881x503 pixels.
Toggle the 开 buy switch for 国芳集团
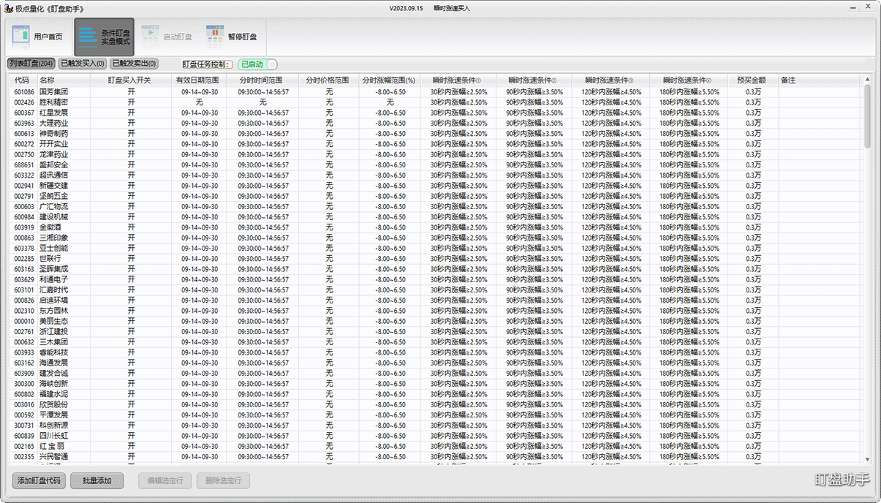(131, 92)
